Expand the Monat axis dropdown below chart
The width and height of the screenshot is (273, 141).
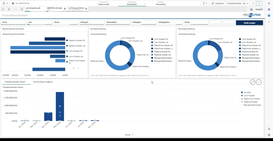132,135
